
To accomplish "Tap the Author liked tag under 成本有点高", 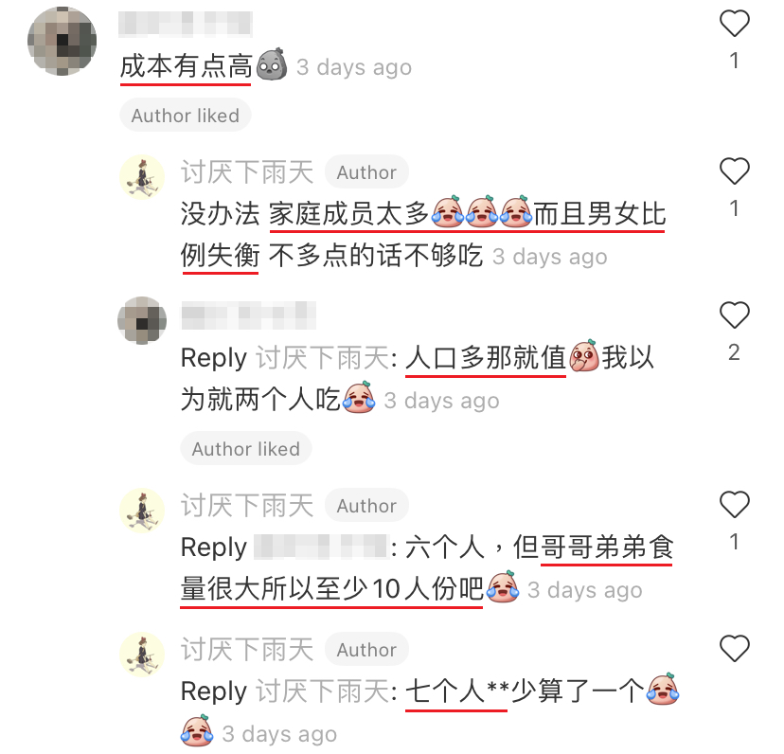I will pos(186,115).
